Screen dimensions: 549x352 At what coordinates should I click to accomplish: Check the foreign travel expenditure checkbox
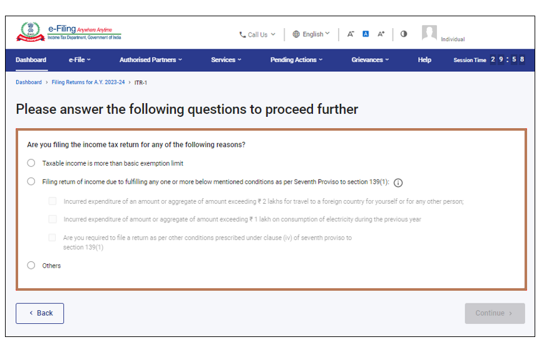click(x=53, y=201)
